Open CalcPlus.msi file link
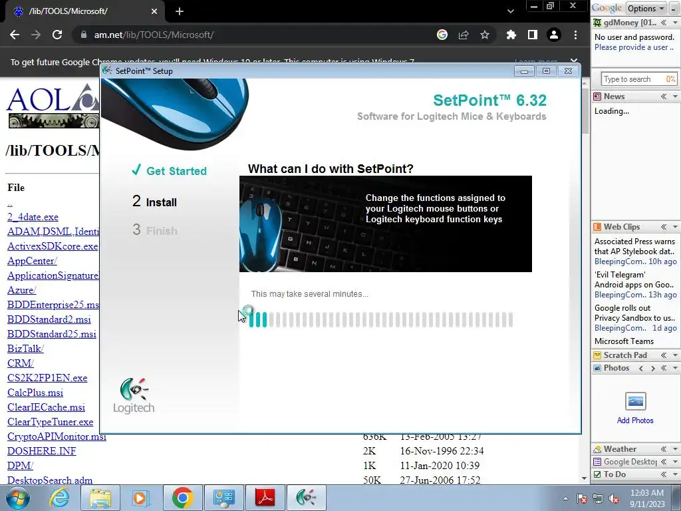Image resolution: width=681 pixels, height=511 pixels. click(x=35, y=393)
